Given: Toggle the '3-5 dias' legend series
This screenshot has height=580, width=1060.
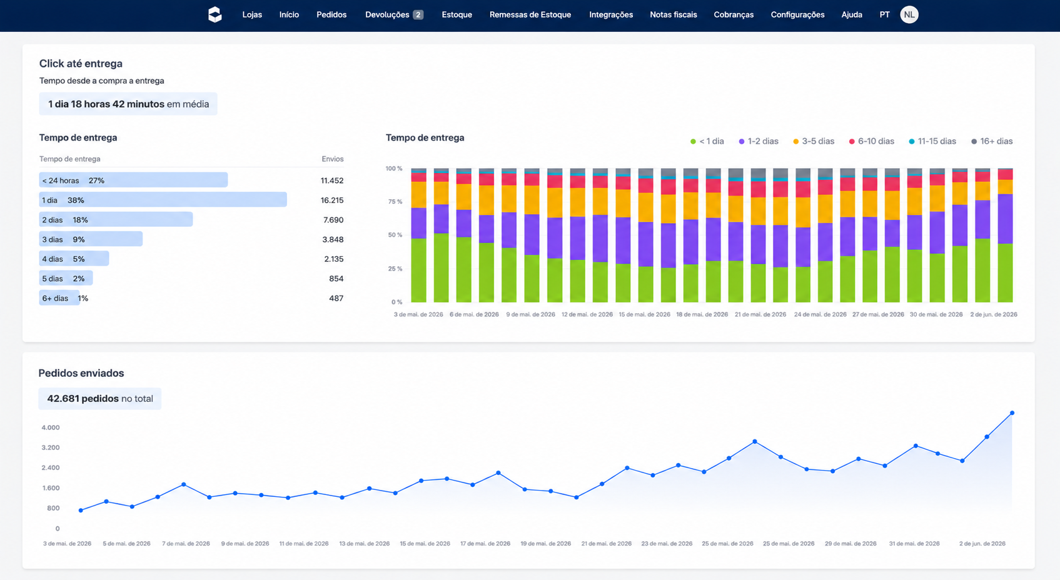Looking at the screenshot, I should pos(814,141).
